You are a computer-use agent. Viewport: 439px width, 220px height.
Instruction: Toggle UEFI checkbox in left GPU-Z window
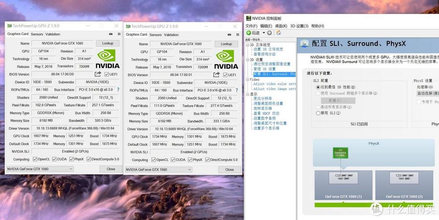[x=106, y=74]
